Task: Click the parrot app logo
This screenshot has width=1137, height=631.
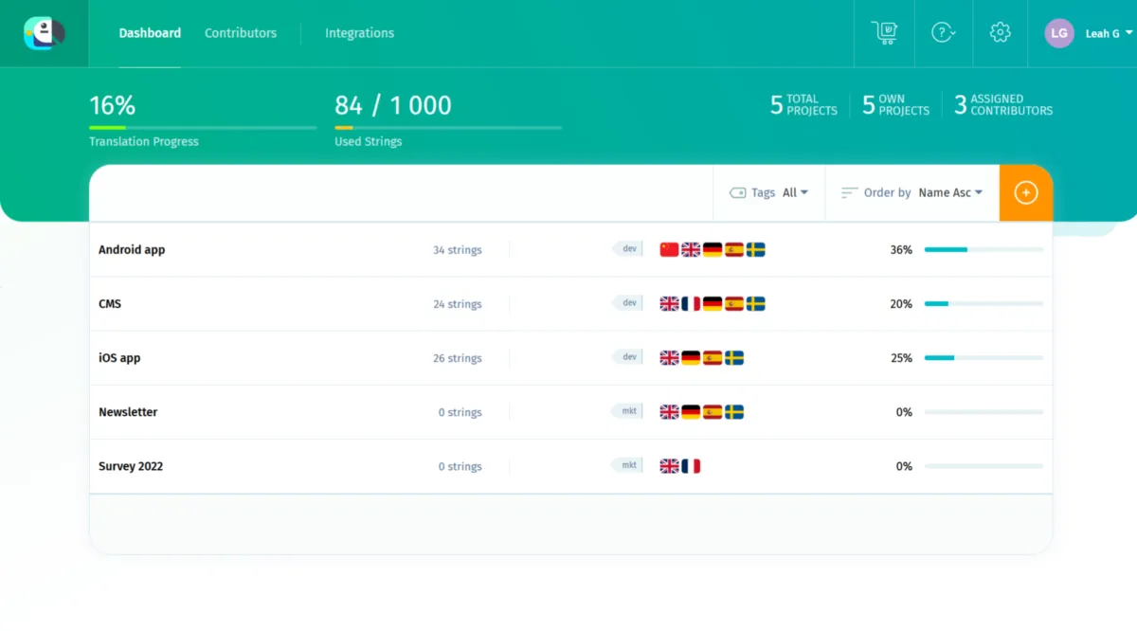Action: click(x=44, y=33)
